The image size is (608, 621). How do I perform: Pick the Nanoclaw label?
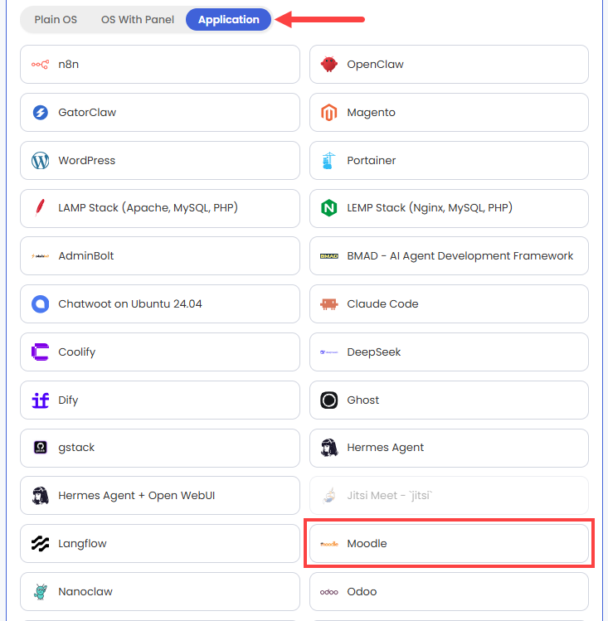point(85,592)
